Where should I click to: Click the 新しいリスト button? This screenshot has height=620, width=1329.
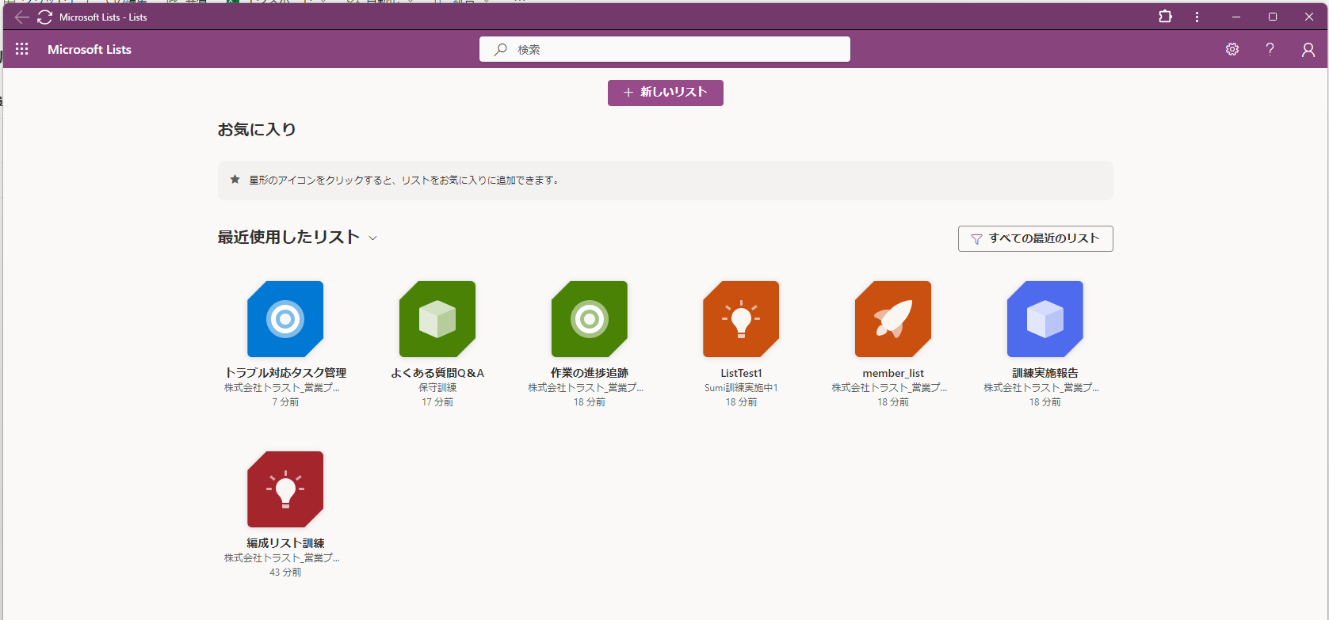tap(665, 93)
